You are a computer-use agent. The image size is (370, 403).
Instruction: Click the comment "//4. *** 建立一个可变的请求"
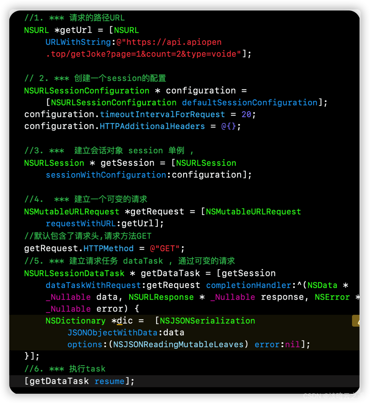click(86, 199)
